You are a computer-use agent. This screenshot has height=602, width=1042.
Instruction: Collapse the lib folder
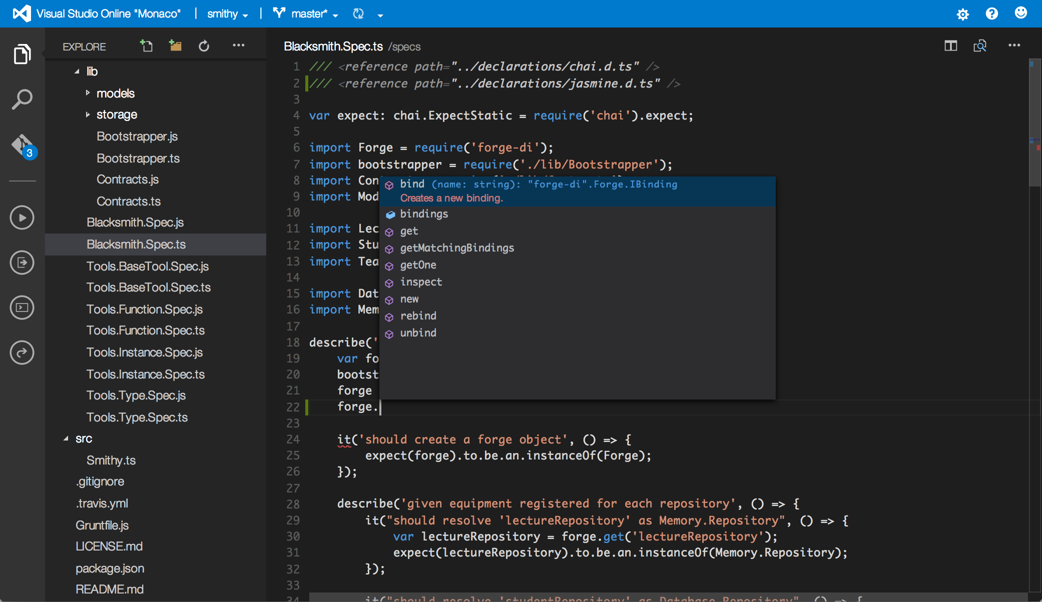click(77, 71)
